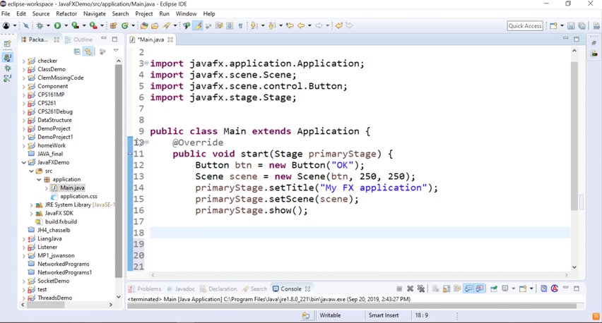The height and width of the screenshot is (323, 602).
Task: Open the Run button dropdown arrow
Action: point(66,25)
